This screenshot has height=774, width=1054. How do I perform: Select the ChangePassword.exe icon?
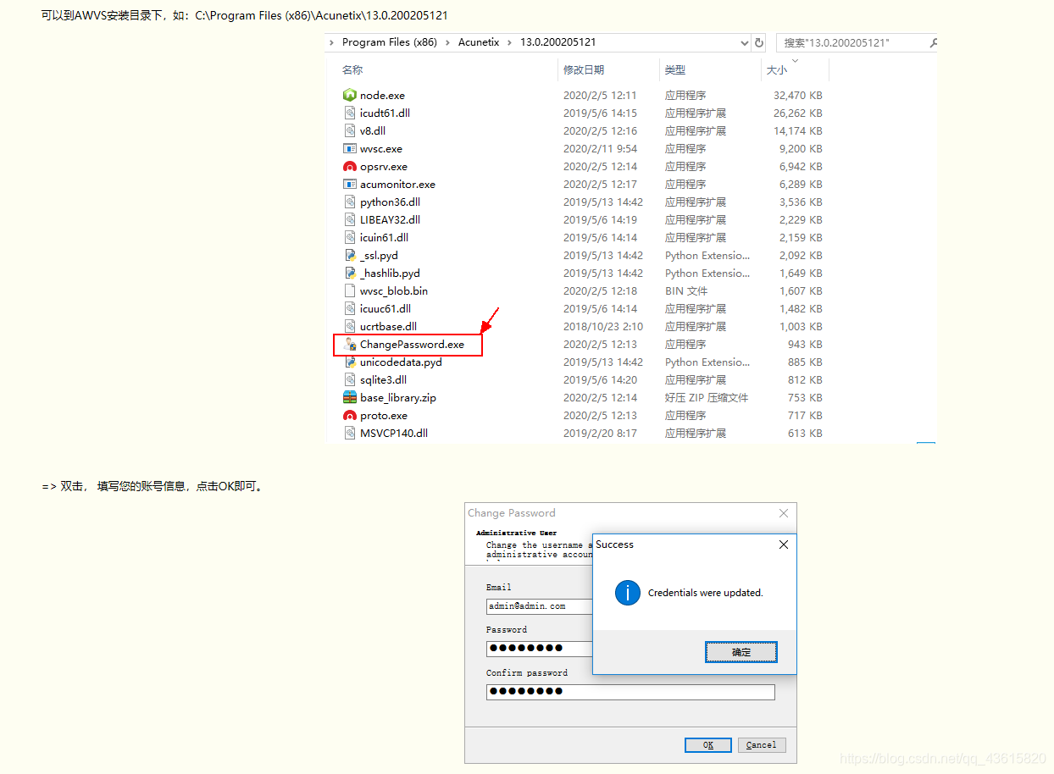pos(350,345)
